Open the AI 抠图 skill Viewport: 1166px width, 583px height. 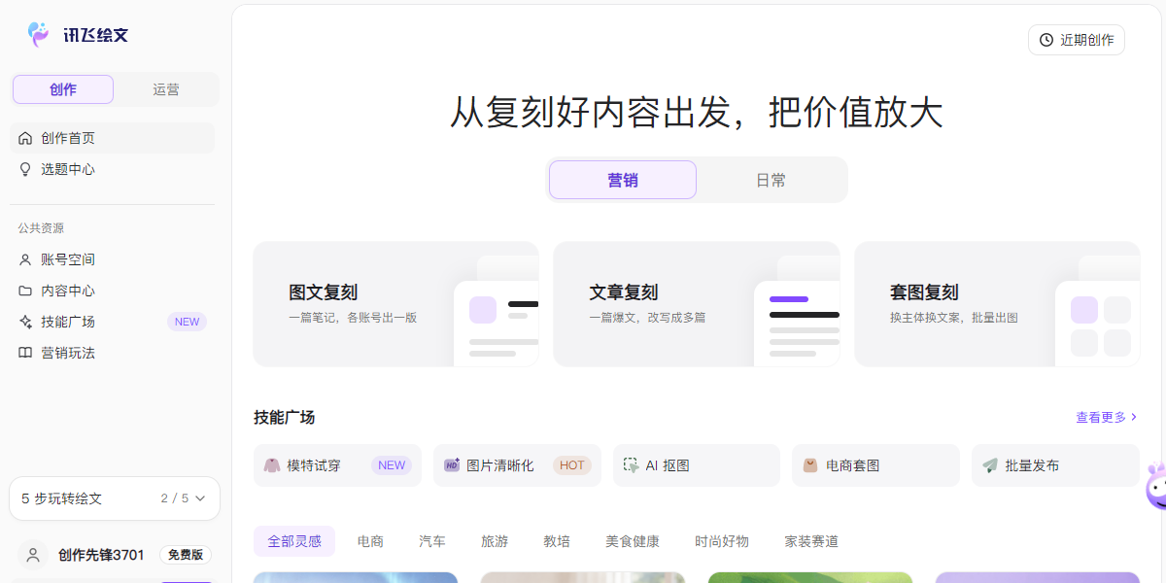tap(697, 465)
